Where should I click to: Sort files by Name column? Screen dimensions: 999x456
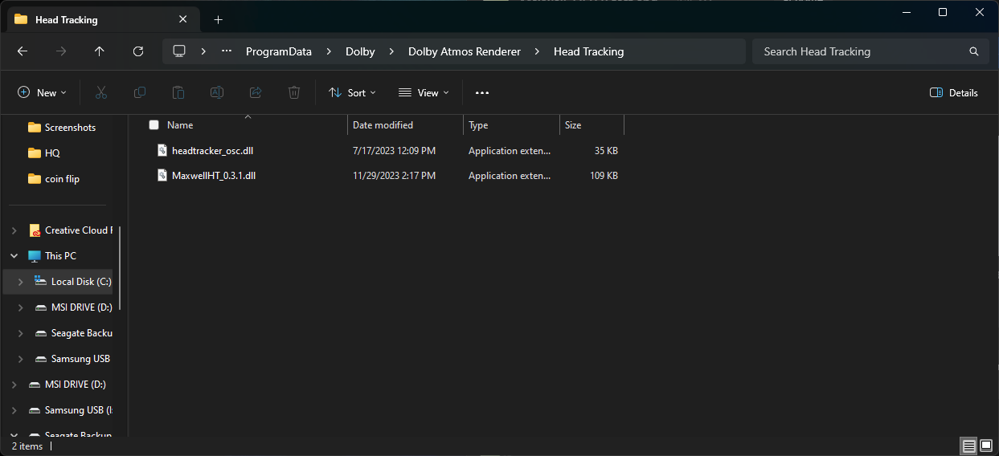(x=180, y=125)
